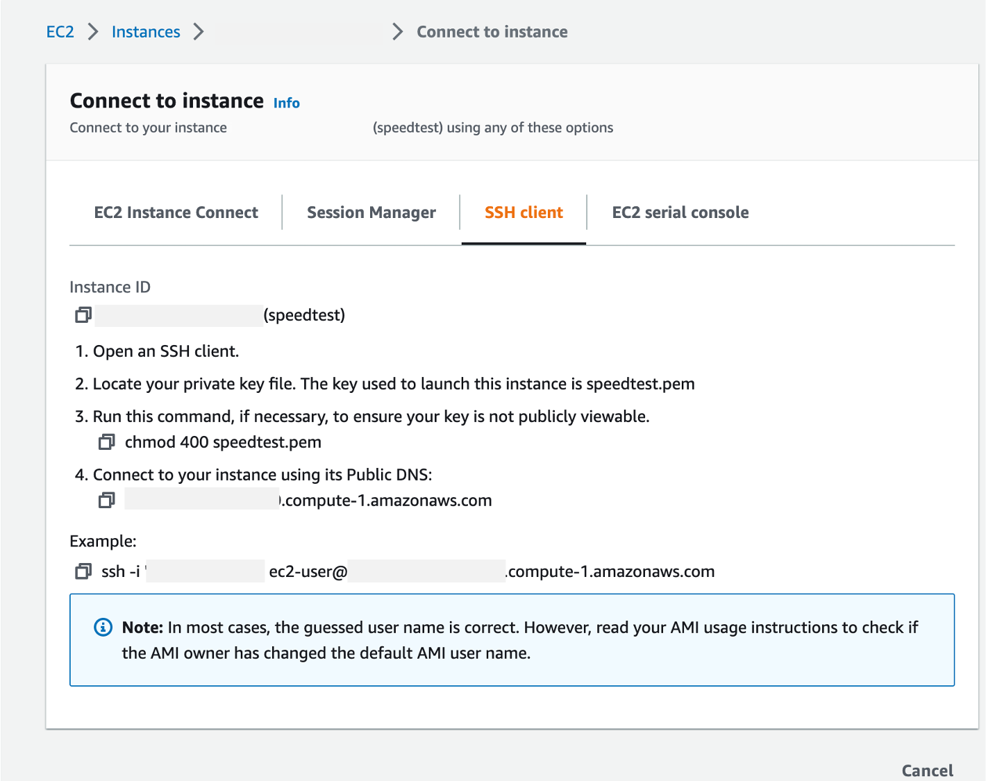Click the 'ec2-user@' text in example command
This screenshot has width=986, height=781.
click(308, 571)
